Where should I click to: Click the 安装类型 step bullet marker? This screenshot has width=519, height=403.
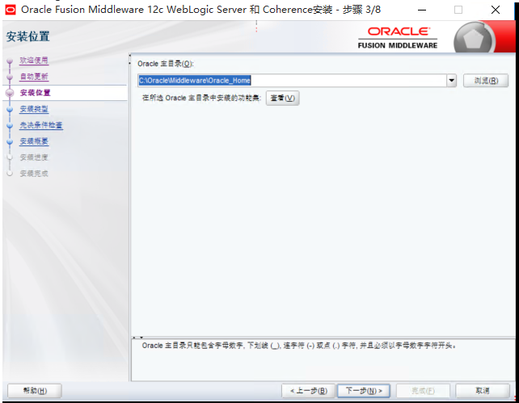click(10, 109)
